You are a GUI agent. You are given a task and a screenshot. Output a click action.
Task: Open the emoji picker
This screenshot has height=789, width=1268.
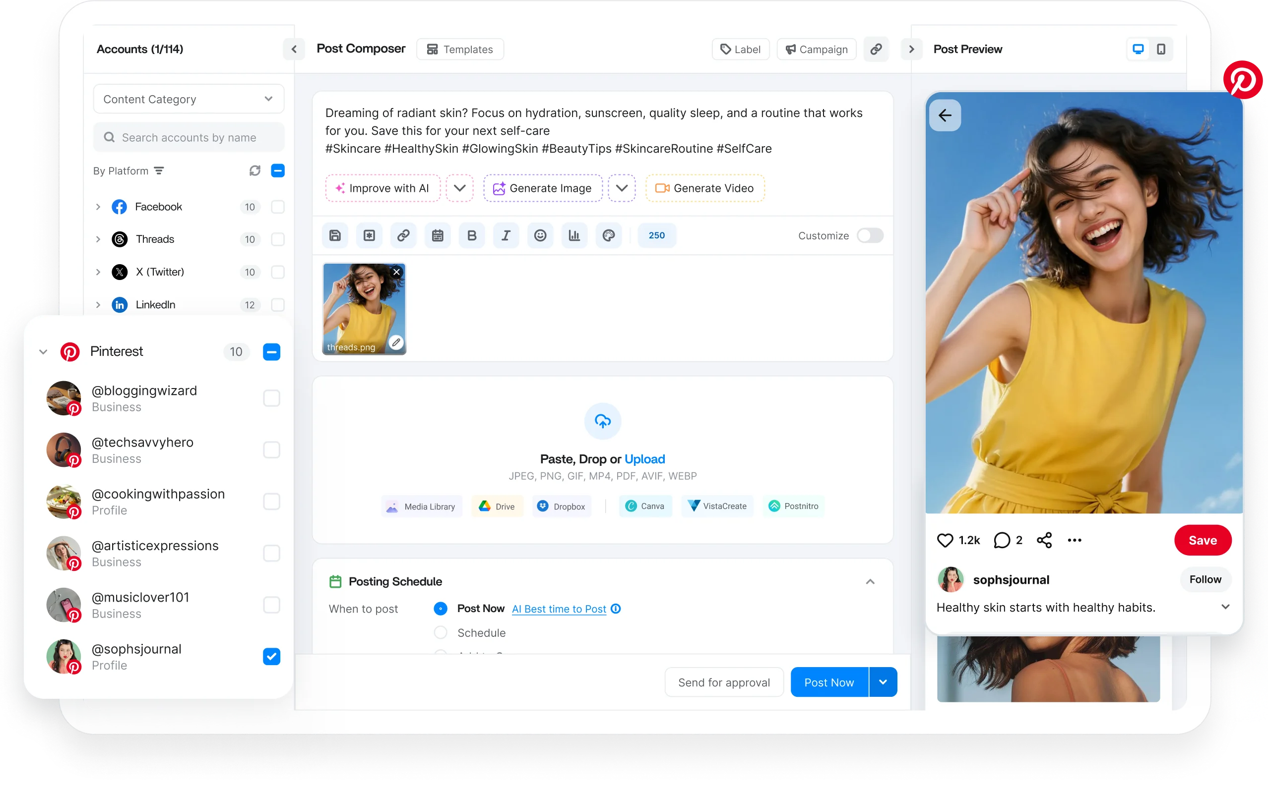click(x=540, y=235)
